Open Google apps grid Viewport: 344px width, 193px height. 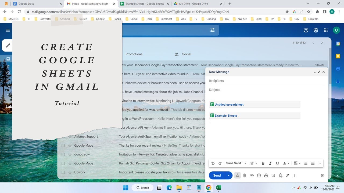tap(326, 30)
